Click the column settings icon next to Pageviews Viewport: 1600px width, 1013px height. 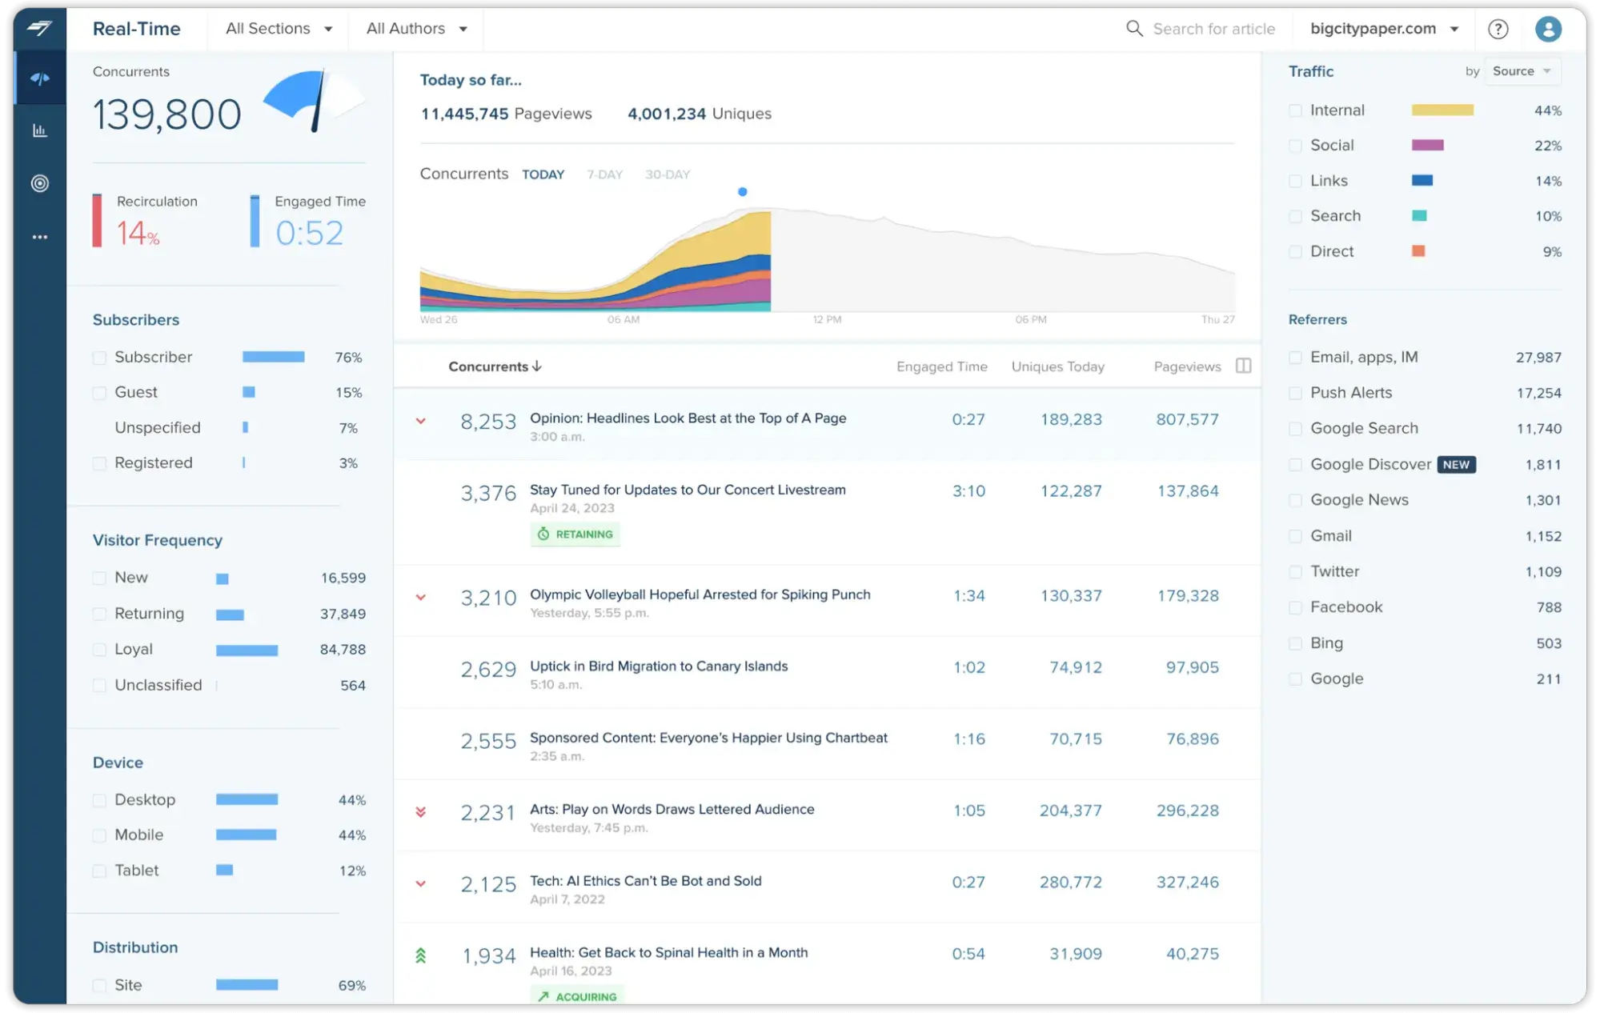pos(1245,366)
